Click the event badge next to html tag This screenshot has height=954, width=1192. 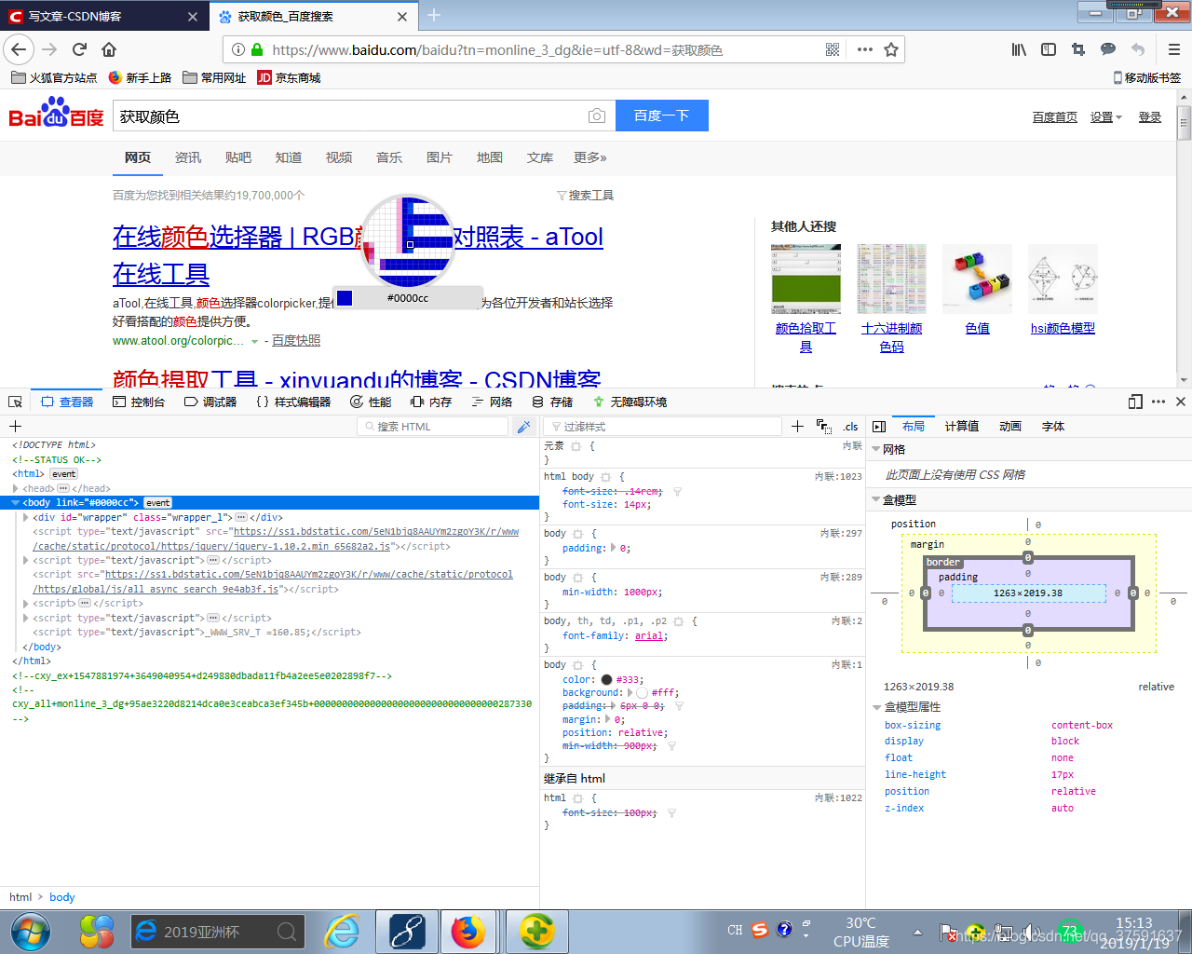(64, 473)
